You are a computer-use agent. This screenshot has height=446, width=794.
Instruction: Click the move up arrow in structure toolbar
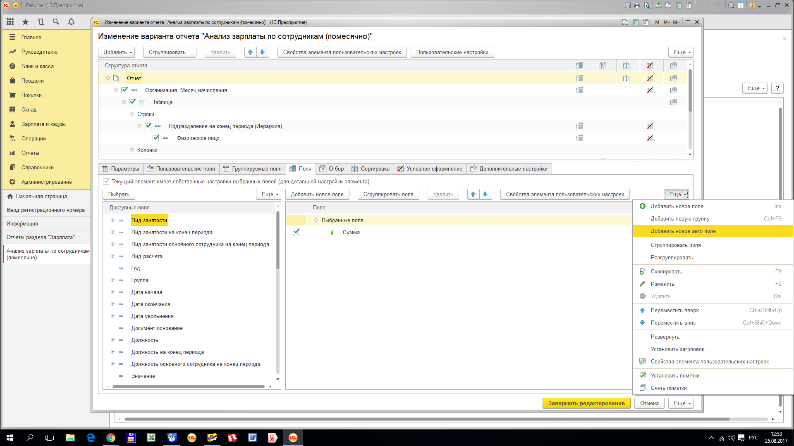coord(250,52)
